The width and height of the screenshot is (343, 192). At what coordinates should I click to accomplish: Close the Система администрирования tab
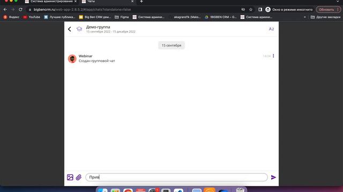pos(76,2)
